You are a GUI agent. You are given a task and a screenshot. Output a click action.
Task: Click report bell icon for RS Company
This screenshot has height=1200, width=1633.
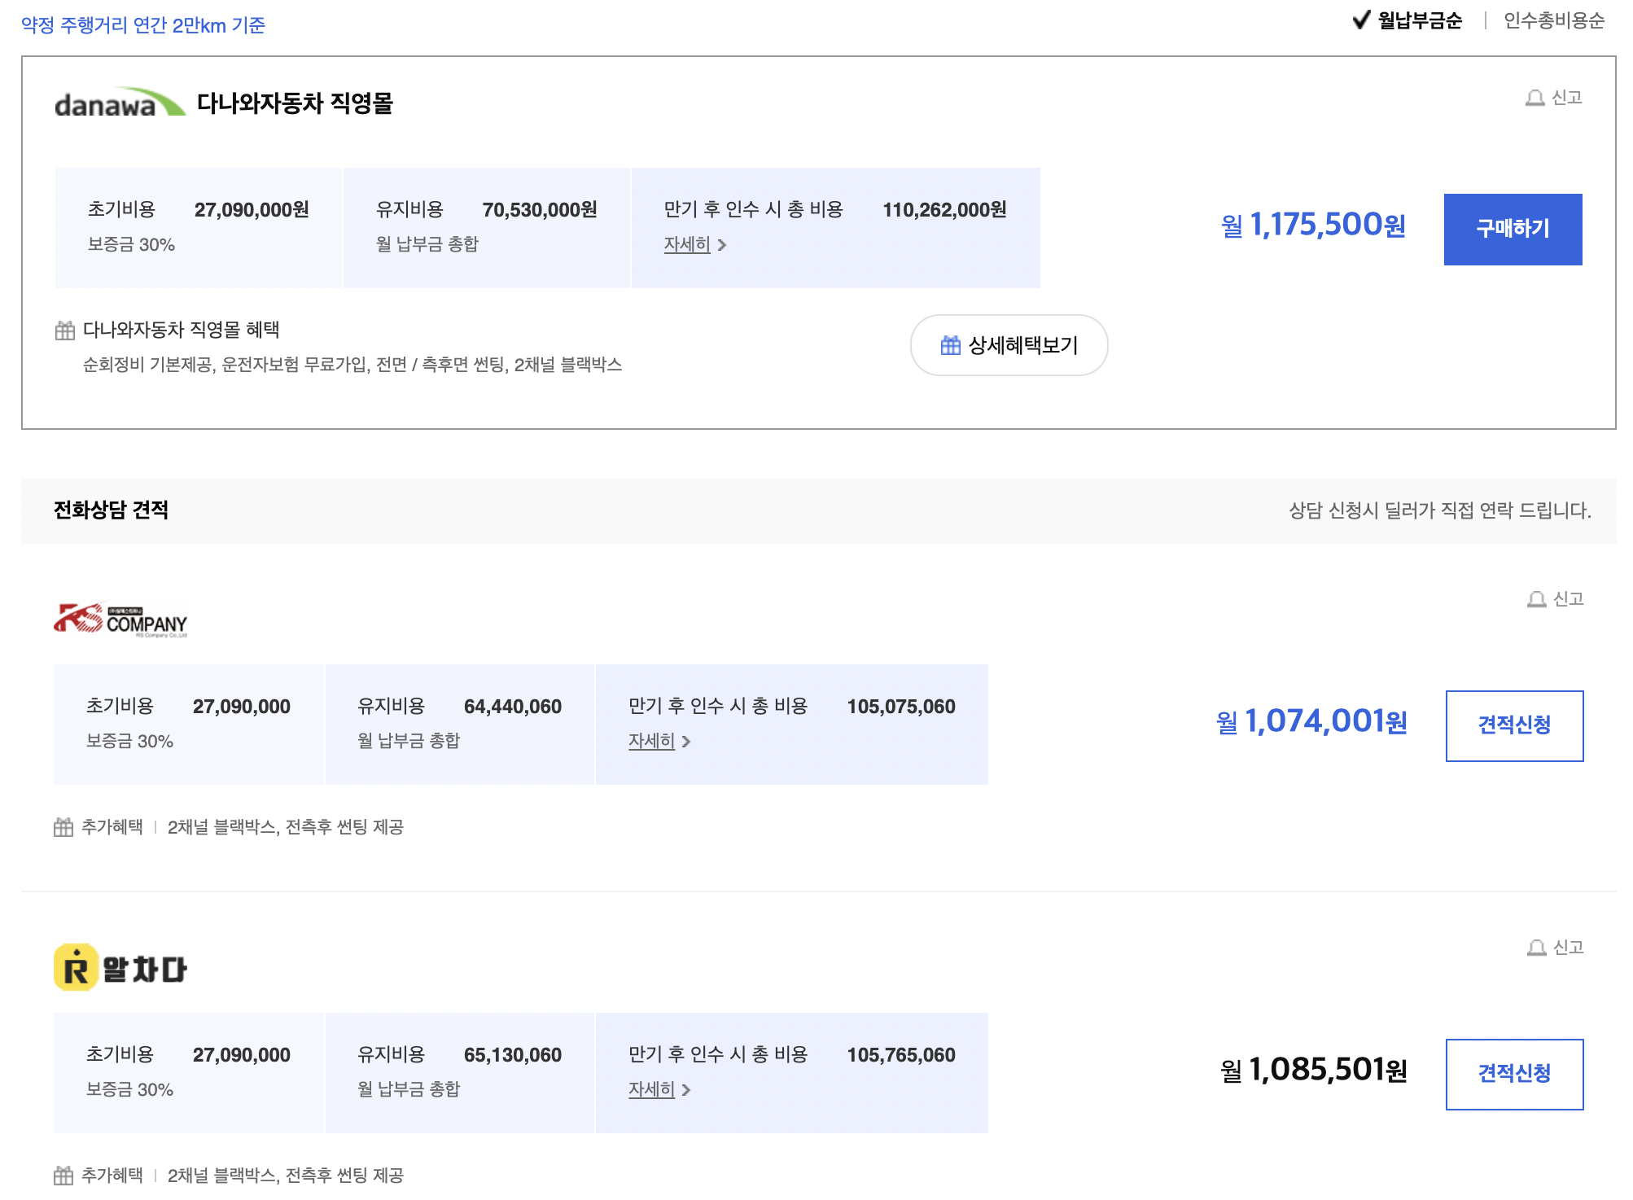pos(1536,600)
